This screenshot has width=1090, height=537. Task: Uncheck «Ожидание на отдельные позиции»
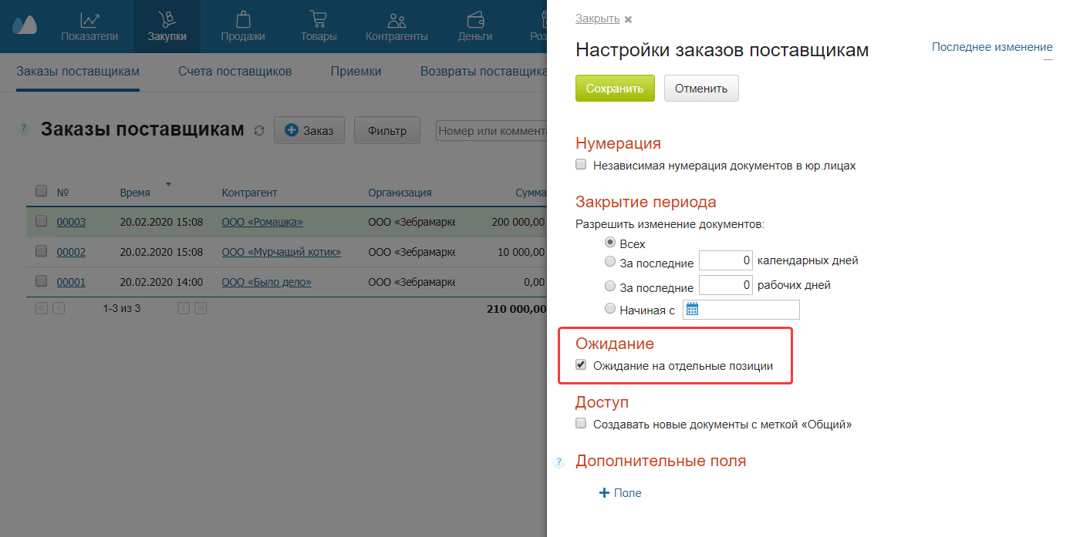(x=580, y=364)
